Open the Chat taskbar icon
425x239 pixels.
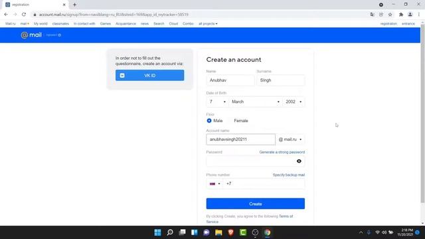point(207,232)
